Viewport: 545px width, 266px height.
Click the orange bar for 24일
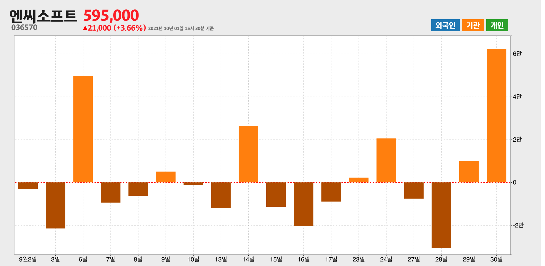click(386, 160)
